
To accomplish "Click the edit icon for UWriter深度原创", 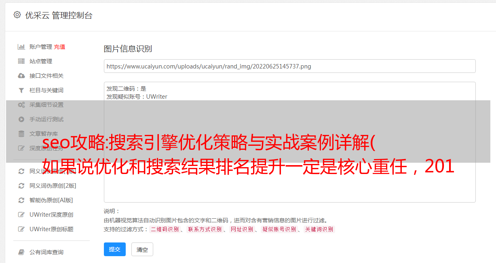I will 21,215.
